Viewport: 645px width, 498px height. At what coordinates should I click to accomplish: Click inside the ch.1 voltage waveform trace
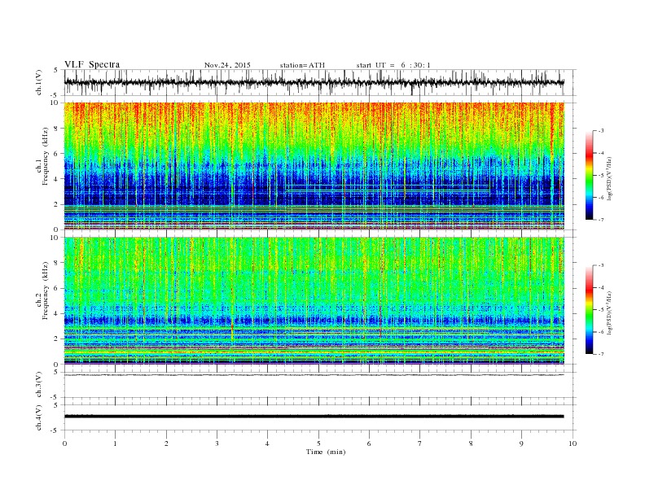click(314, 82)
